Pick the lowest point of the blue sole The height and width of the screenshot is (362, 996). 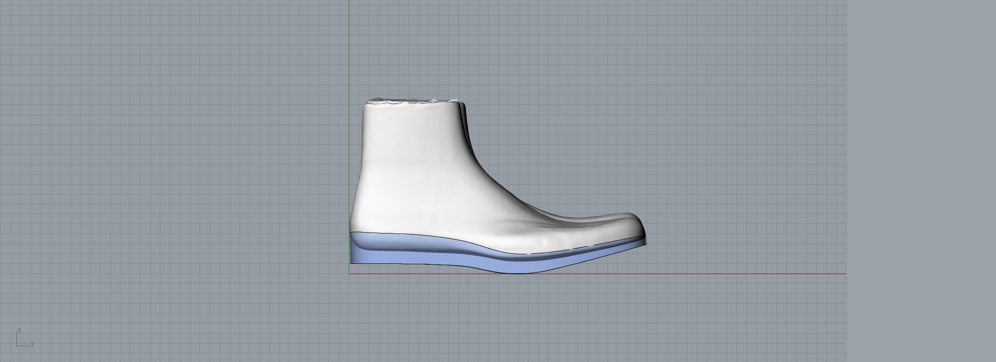pyautogui.click(x=516, y=272)
